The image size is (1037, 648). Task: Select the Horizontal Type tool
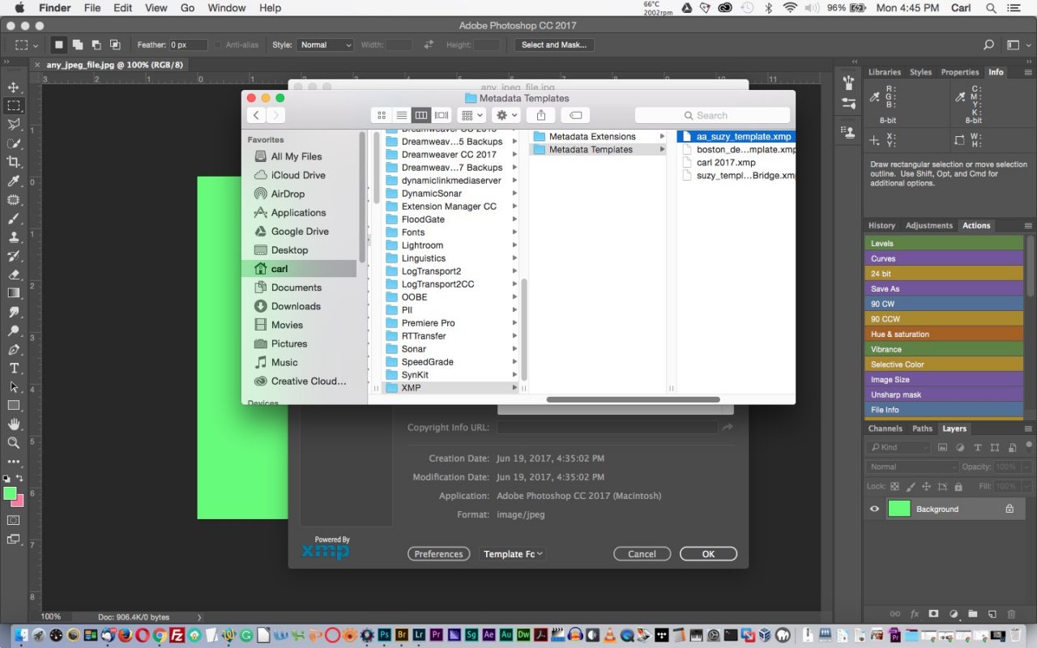pos(15,368)
